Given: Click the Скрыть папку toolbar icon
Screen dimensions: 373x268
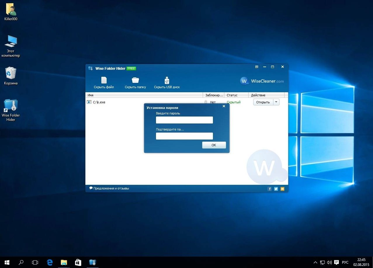Looking at the screenshot, I should tap(135, 83).
